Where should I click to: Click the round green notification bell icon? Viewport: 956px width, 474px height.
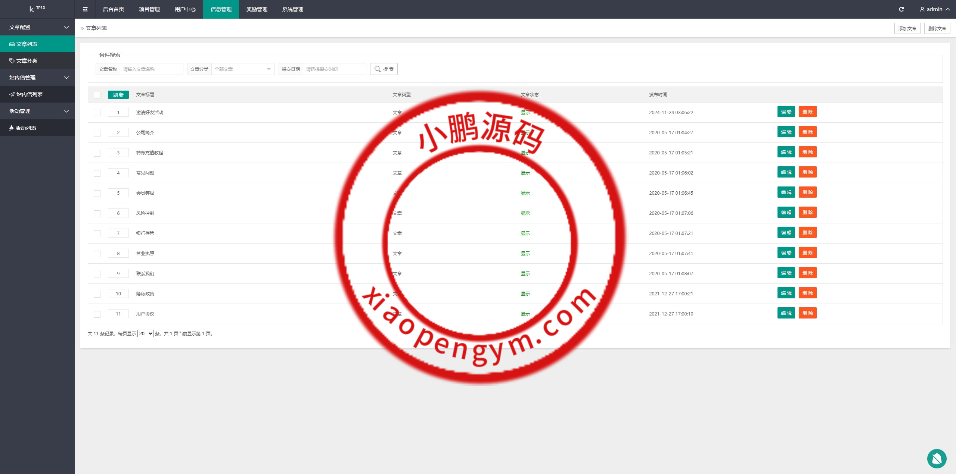(937, 458)
